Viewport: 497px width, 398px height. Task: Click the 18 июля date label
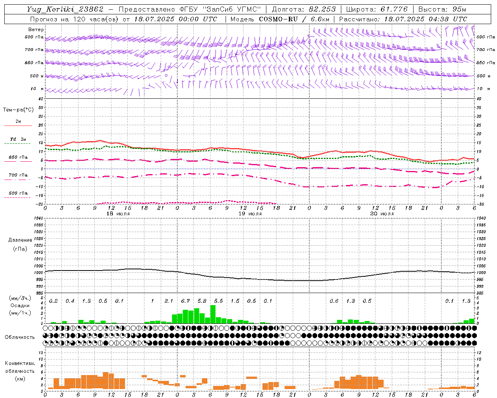[x=118, y=214]
